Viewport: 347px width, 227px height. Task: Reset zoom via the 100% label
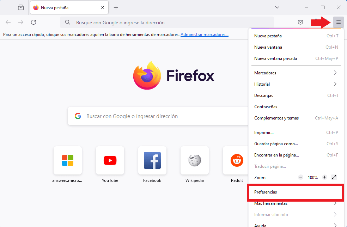coord(313,177)
